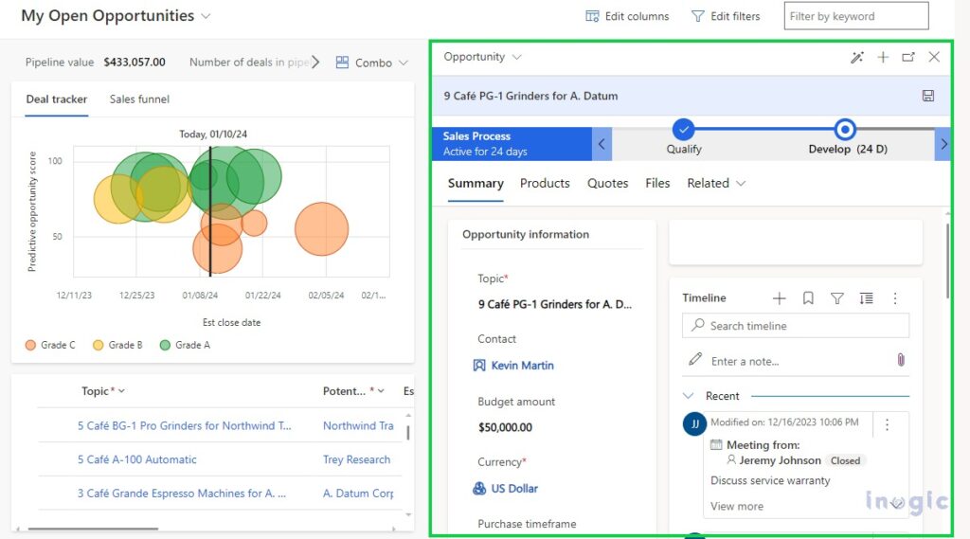Click the Opportunity panel vertical scrollbar
Image resolution: width=970 pixels, height=539 pixels.
pyautogui.click(x=947, y=260)
